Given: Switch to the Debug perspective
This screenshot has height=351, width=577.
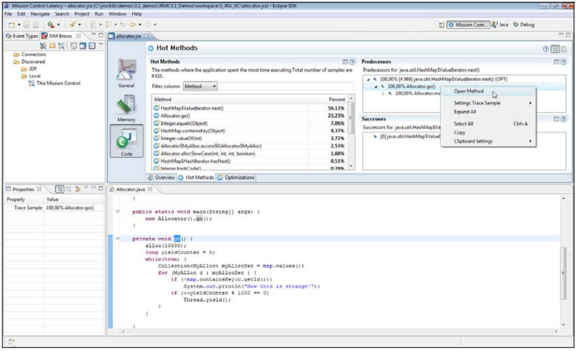Looking at the screenshot, I should pos(523,24).
